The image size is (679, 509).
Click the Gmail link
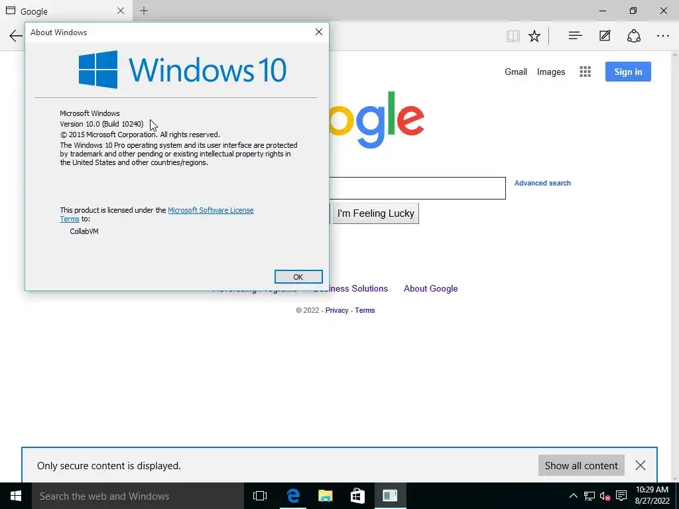516,72
